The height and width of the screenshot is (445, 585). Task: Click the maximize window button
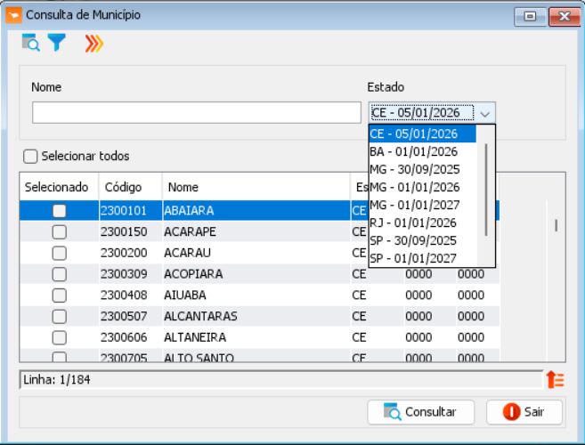[x=530, y=15]
